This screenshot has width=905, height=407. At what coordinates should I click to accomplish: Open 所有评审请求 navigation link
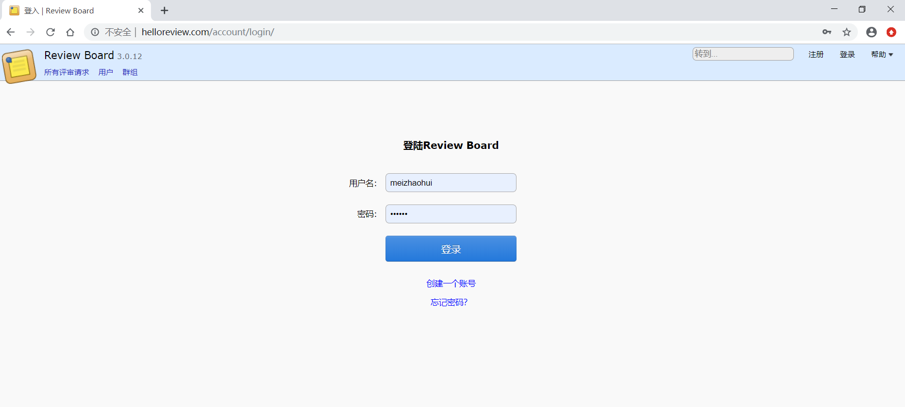(66, 72)
